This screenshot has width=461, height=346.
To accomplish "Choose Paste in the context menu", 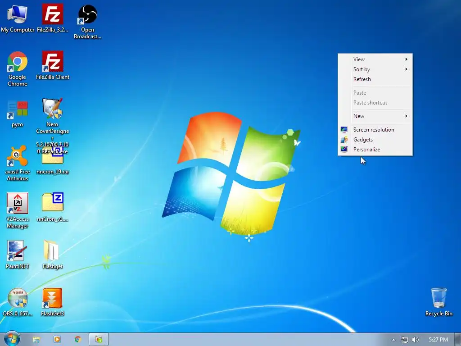I will (x=375, y=93).
